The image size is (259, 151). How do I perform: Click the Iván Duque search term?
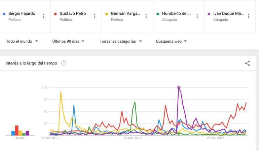[228, 14]
